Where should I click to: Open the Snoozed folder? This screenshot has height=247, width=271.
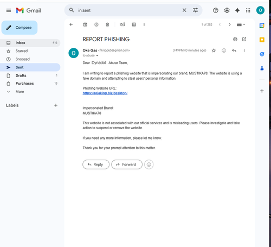pos(30,59)
